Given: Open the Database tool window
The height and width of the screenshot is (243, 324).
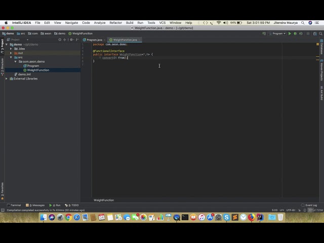Looking at the screenshot, I should (x=322, y=47).
